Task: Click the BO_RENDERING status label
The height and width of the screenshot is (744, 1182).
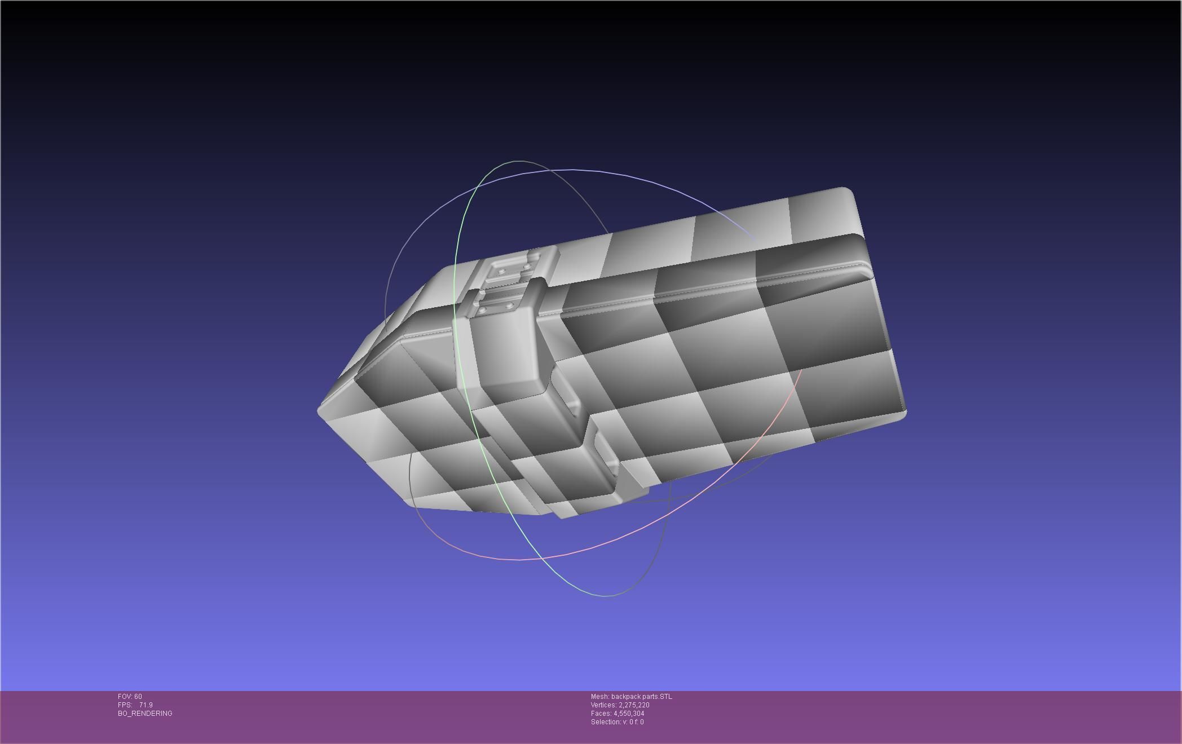Action: coord(145,714)
